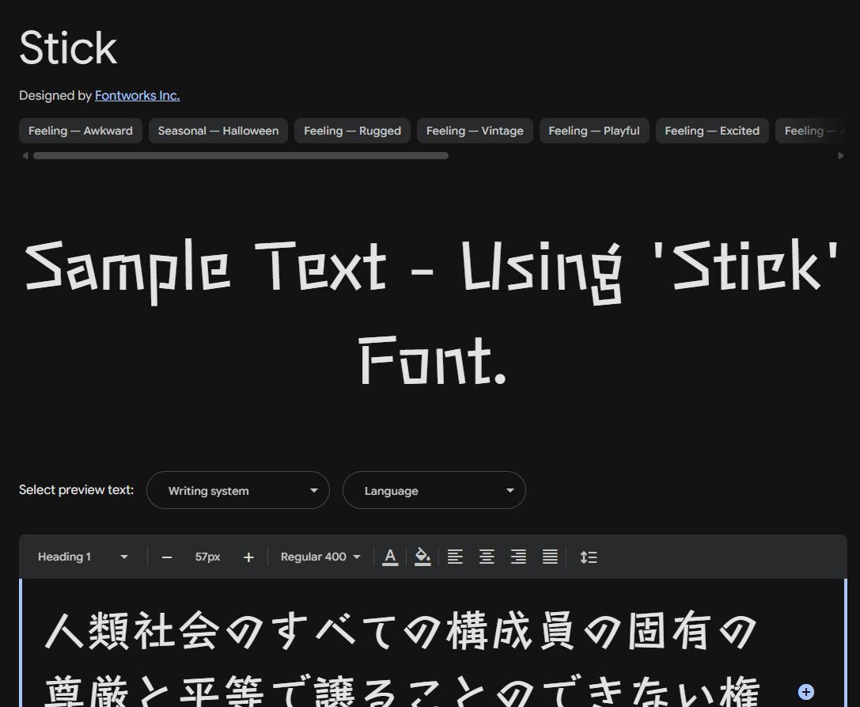This screenshot has width=860, height=707.
Task: Open the text color picker
Action: coord(390,557)
